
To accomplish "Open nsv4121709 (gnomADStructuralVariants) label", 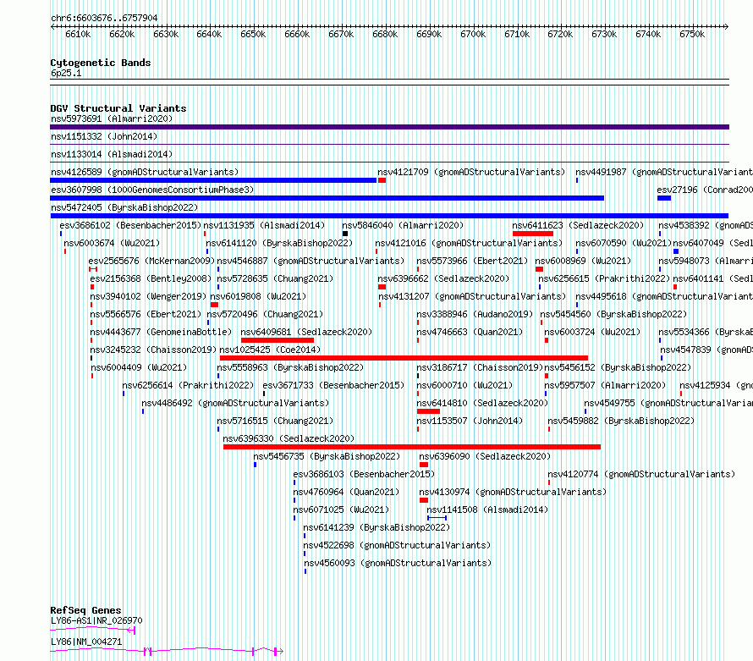I will (471, 172).
